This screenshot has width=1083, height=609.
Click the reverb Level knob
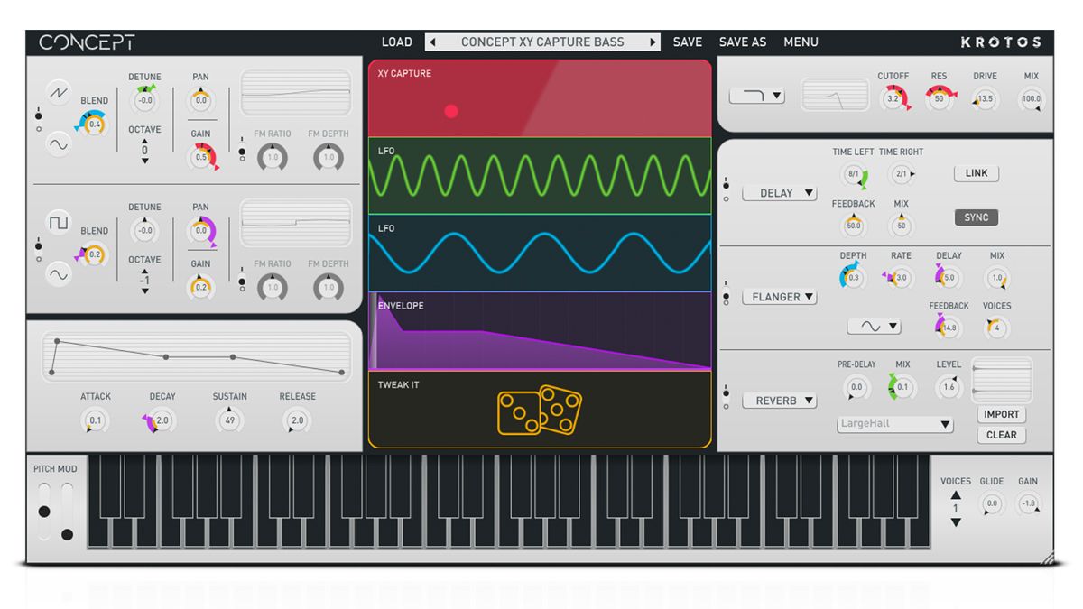coord(949,387)
